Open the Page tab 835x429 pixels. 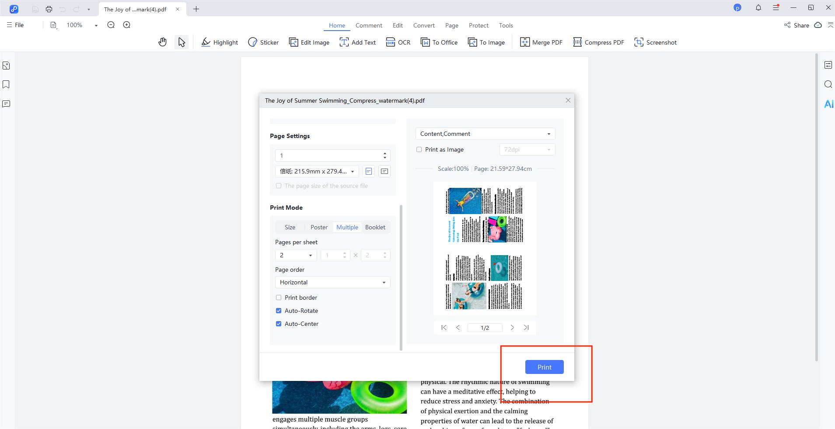tap(452, 25)
